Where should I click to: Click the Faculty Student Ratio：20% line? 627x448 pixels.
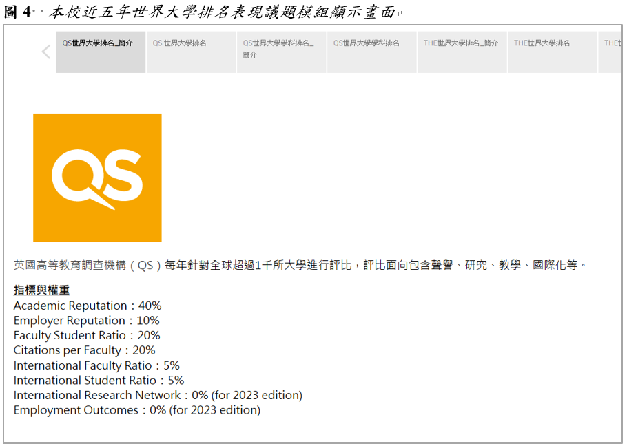point(87,335)
